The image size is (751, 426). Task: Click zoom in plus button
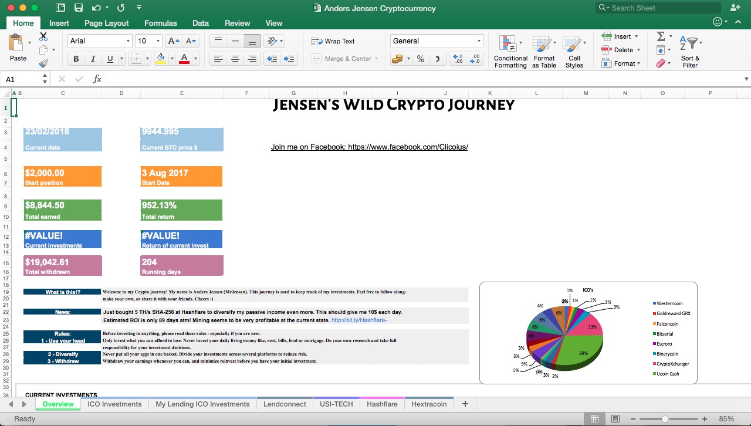(705, 419)
